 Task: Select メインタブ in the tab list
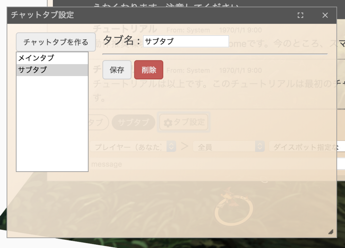(x=52, y=58)
